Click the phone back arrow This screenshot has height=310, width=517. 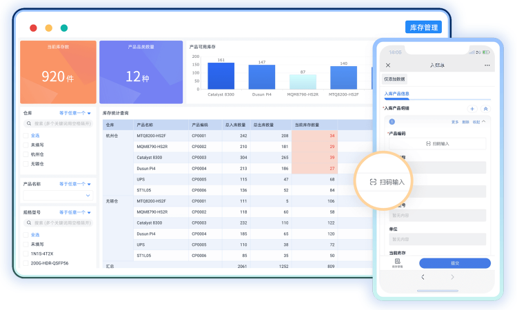(x=423, y=277)
